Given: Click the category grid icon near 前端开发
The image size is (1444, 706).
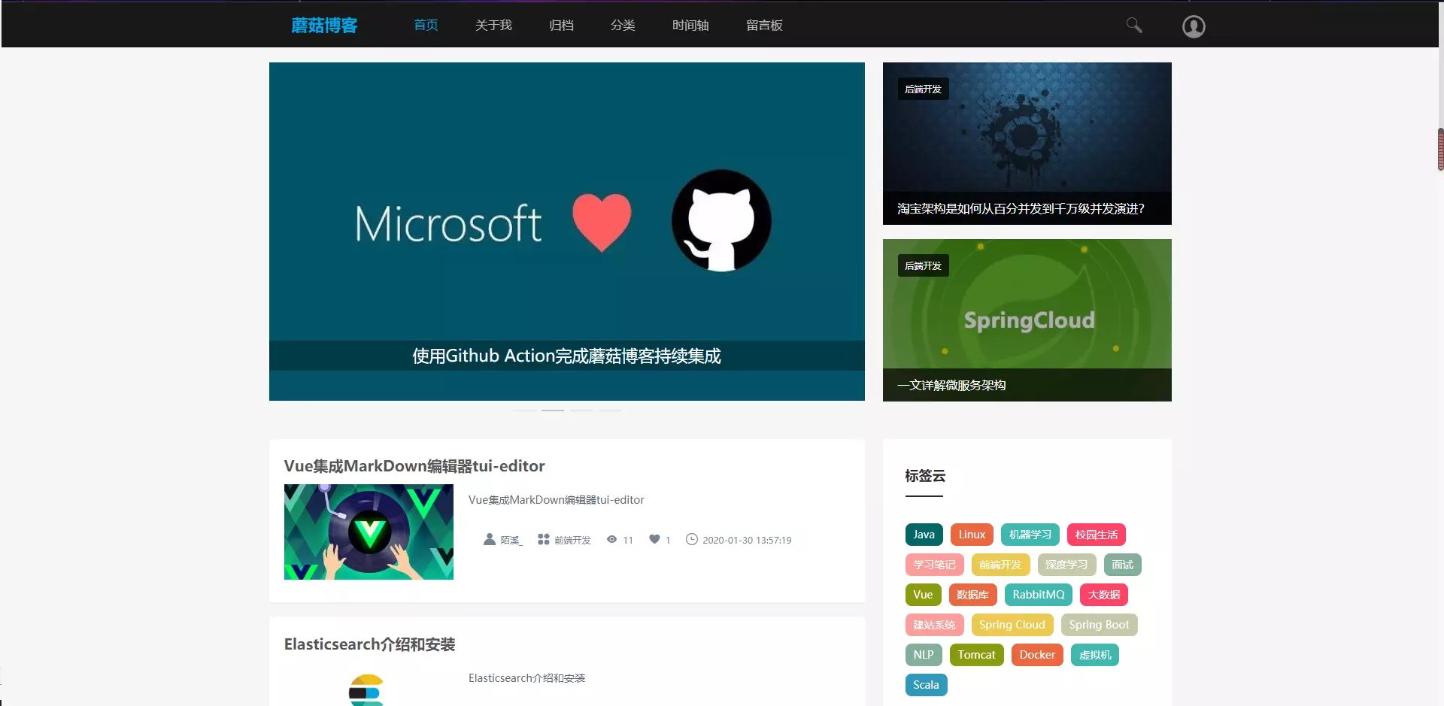Looking at the screenshot, I should click(x=544, y=539).
